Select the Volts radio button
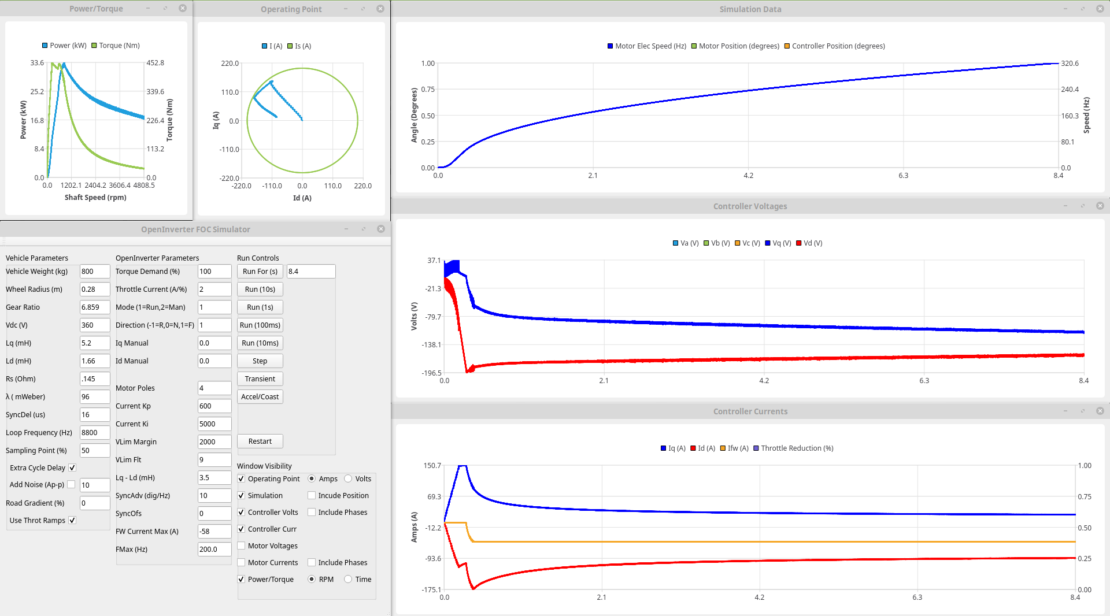Image resolution: width=1110 pixels, height=616 pixels. [x=348, y=479]
